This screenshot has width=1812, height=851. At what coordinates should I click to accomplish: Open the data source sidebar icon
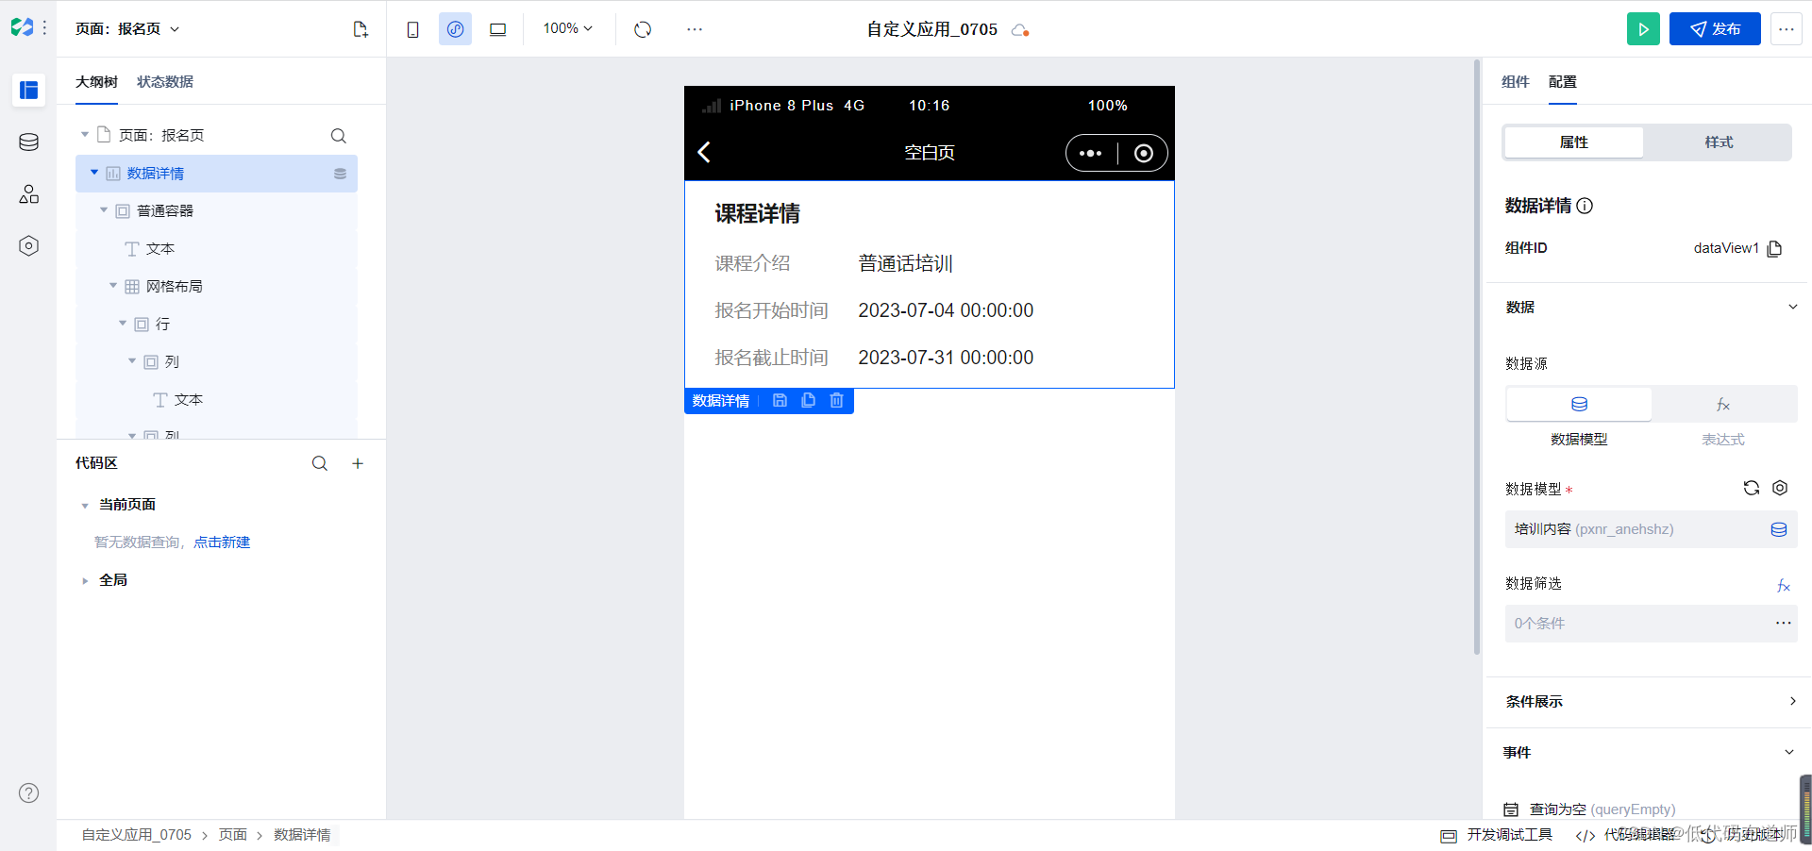pos(28,142)
